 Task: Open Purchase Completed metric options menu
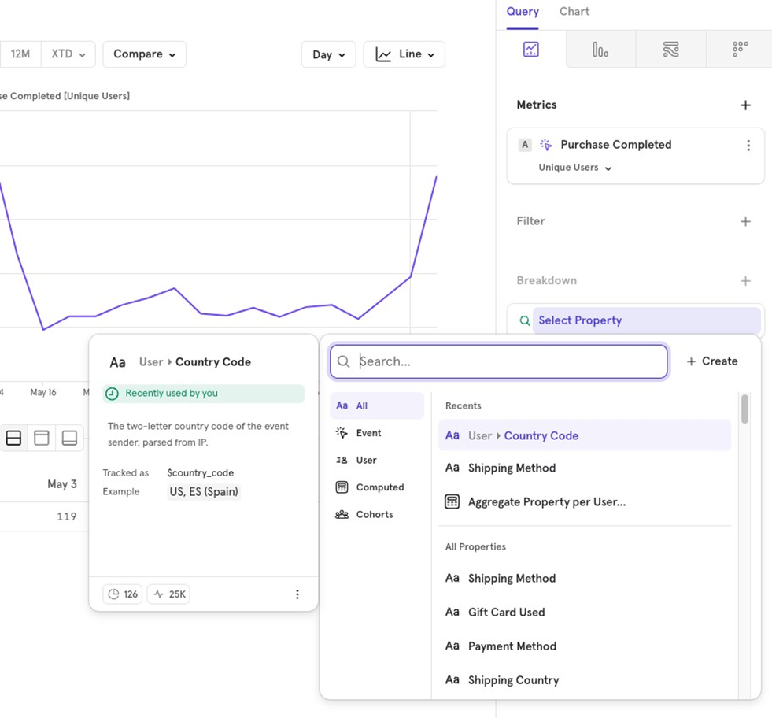pos(748,146)
